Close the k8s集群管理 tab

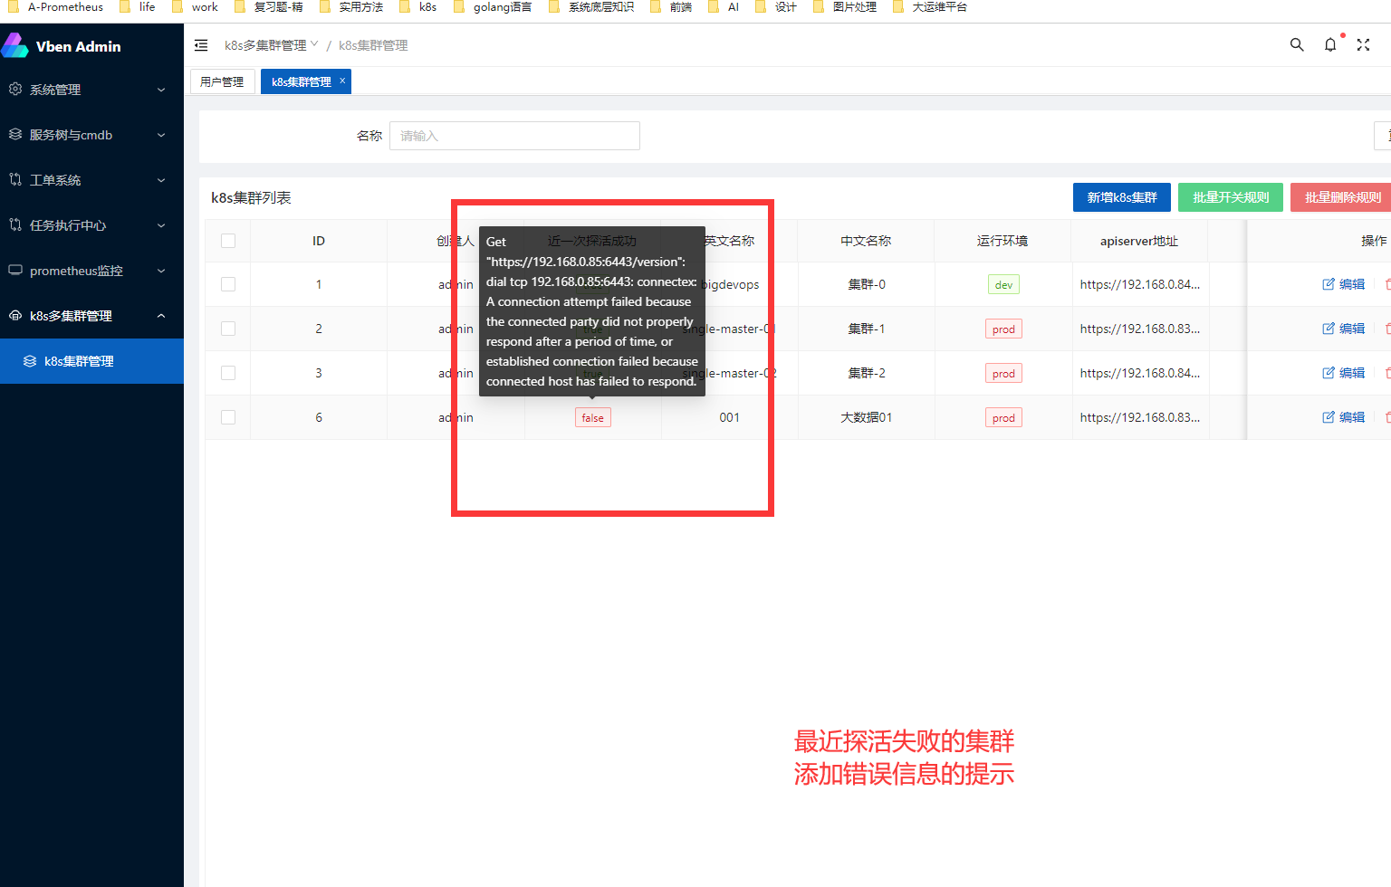342,81
